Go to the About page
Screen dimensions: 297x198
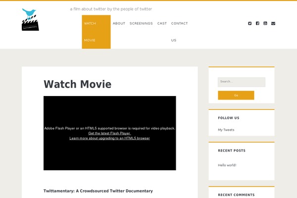point(119,23)
